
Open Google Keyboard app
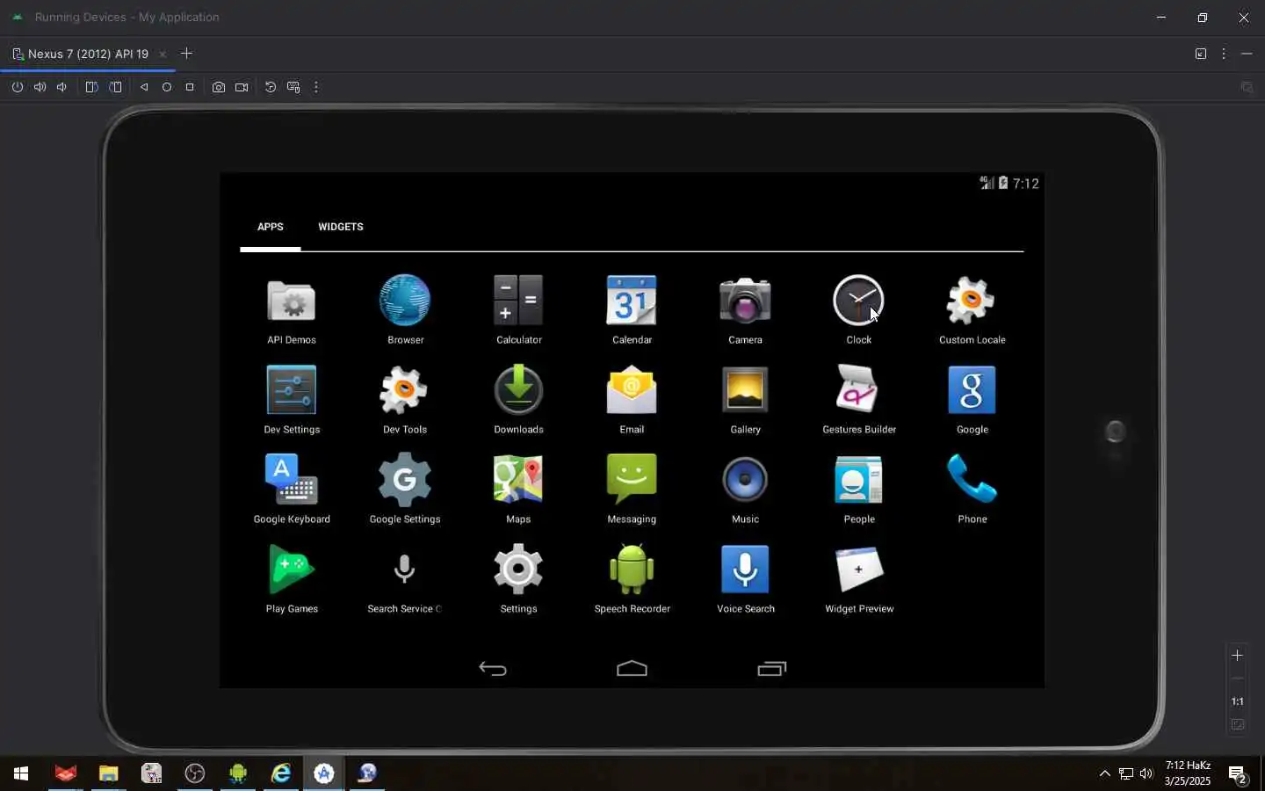click(x=292, y=490)
